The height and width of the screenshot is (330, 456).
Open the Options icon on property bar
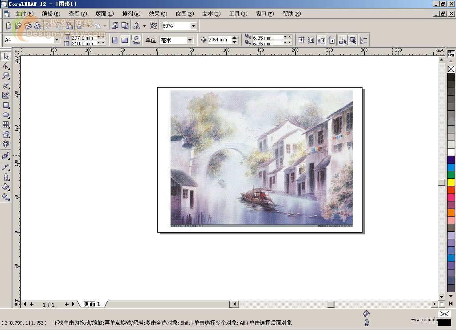[363, 40]
